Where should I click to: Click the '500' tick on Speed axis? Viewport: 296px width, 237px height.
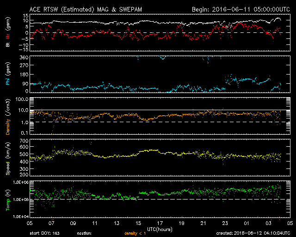(x=24, y=154)
